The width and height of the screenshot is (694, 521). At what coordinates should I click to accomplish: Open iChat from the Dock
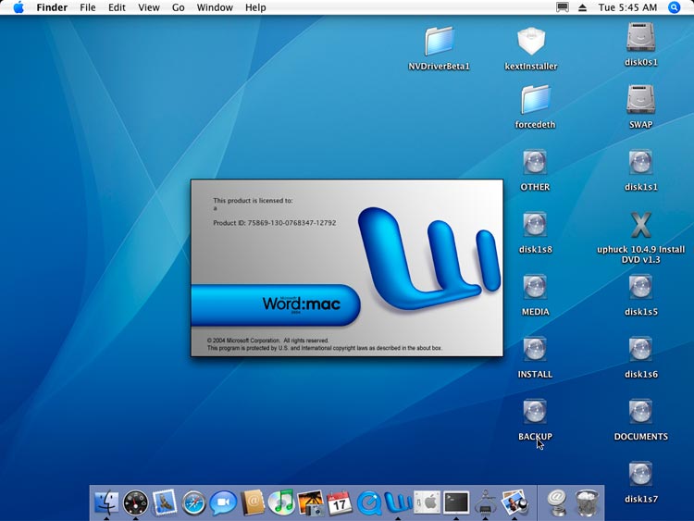pos(223,502)
